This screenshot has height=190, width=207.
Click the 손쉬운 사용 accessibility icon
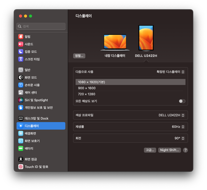[21, 85]
